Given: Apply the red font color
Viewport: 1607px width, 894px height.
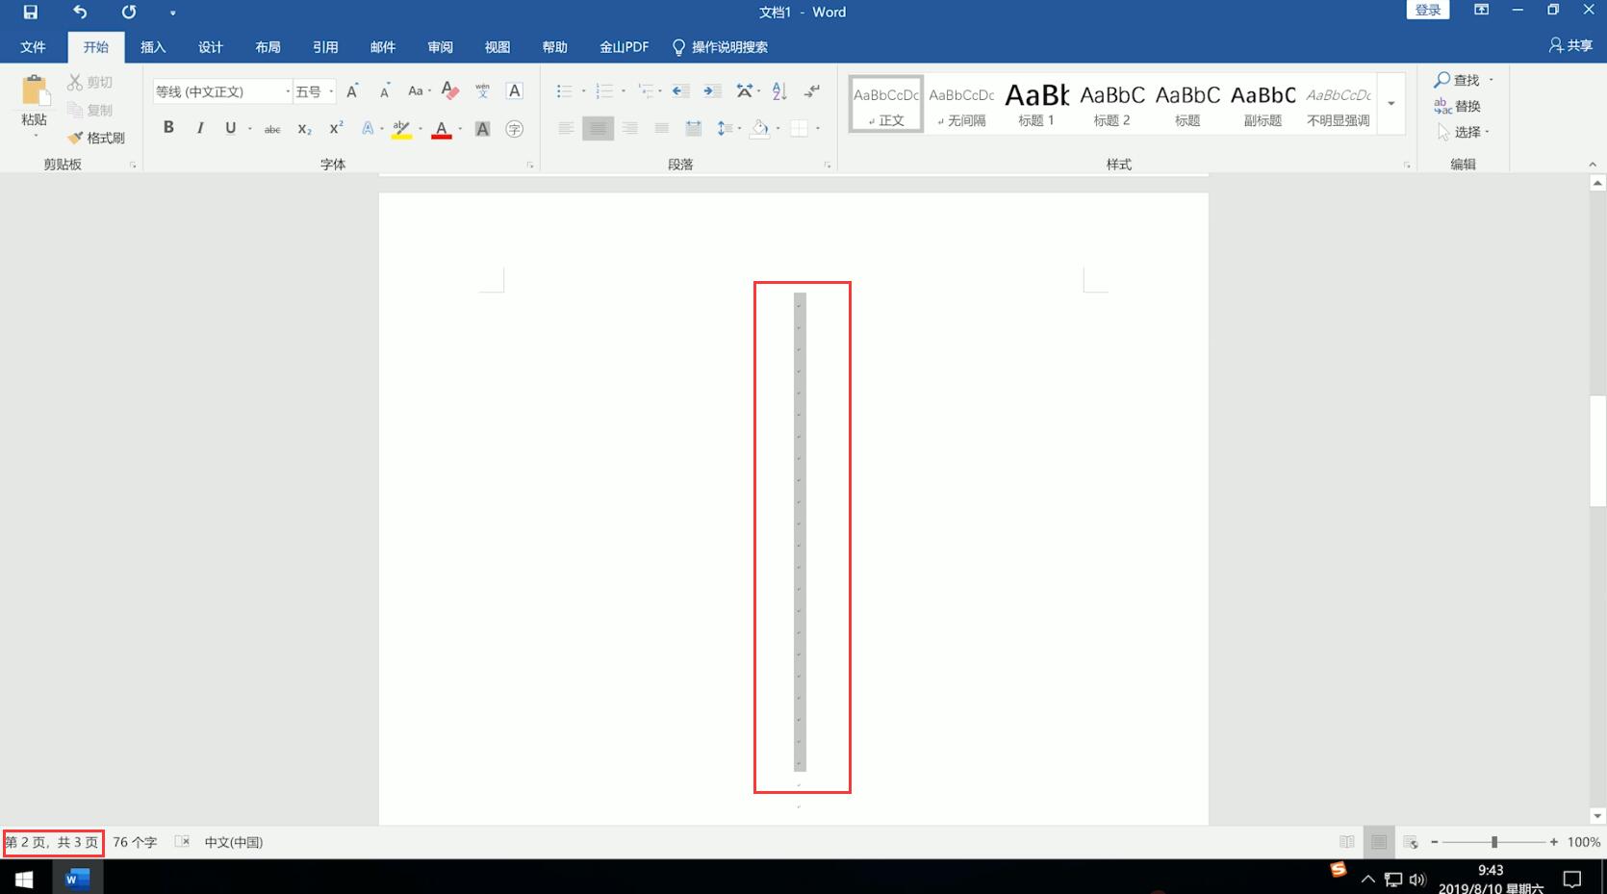Looking at the screenshot, I should pos(442,128).
